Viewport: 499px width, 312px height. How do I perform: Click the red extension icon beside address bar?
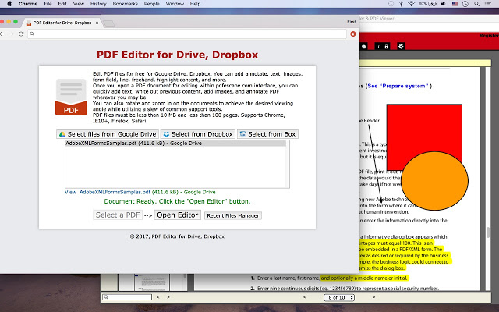[x=352, y=34]
